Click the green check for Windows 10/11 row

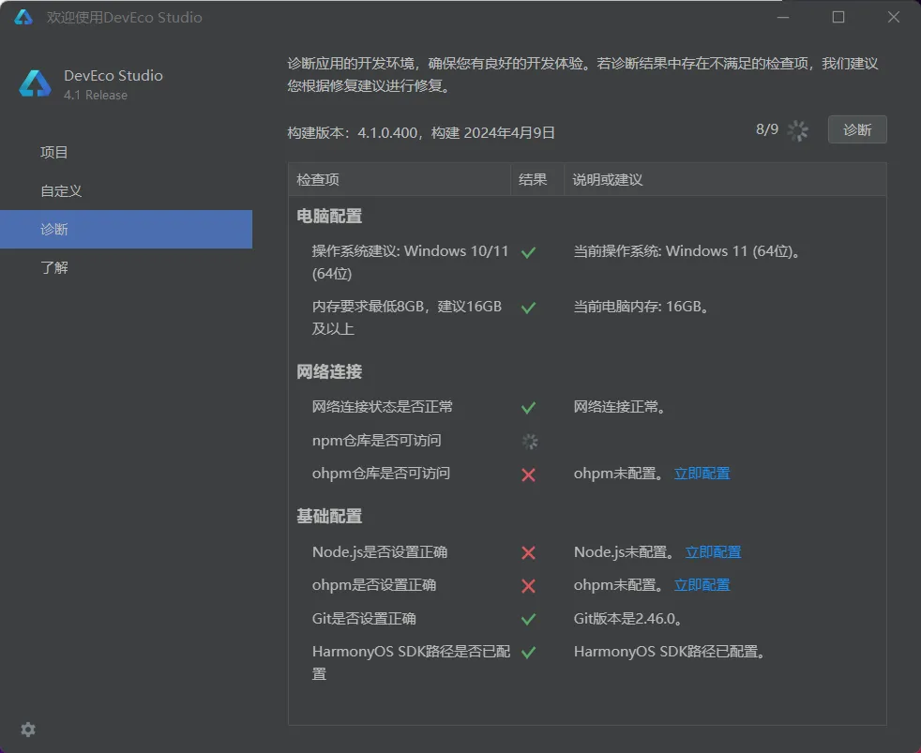tap(528, 252)
